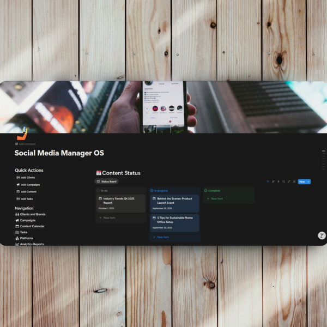Click the Social Media Manager OS title

[59, 153]
